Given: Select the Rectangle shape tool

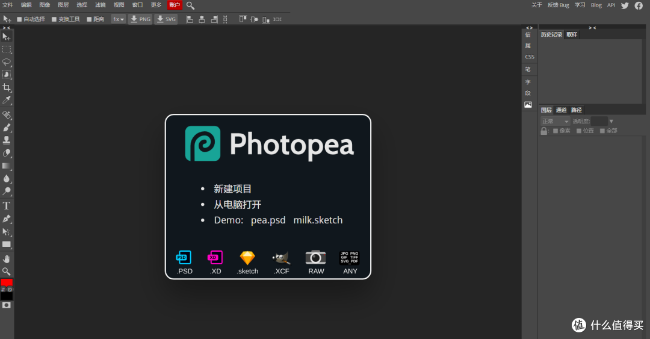Looking at the screenshot, I should (x=6, y=244).
